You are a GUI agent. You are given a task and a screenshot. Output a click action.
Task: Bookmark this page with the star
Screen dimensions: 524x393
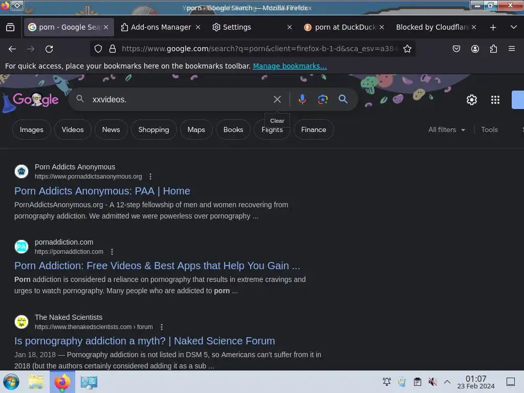pos(407,49)
